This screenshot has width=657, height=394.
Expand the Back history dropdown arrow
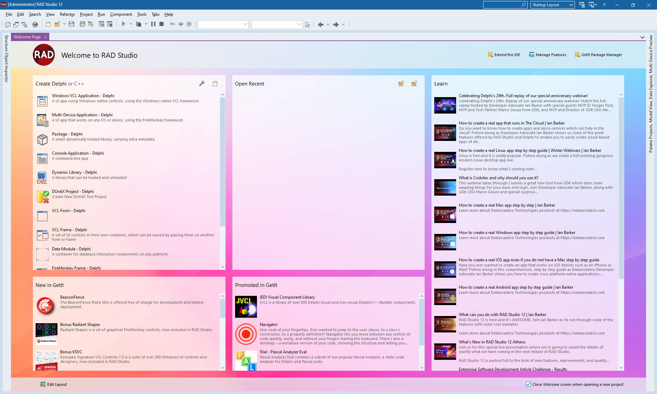click(328, 25)
